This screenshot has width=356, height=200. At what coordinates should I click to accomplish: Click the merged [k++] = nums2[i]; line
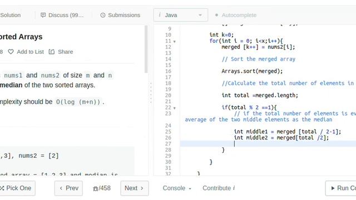click(258, 47)
